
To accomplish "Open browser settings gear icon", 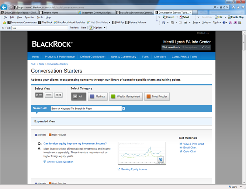I will tap(243, 7).
